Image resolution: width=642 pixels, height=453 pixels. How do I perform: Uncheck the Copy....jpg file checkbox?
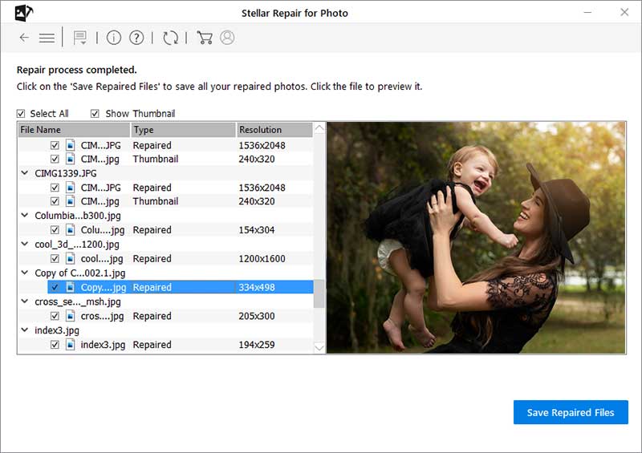coord(55,287)
